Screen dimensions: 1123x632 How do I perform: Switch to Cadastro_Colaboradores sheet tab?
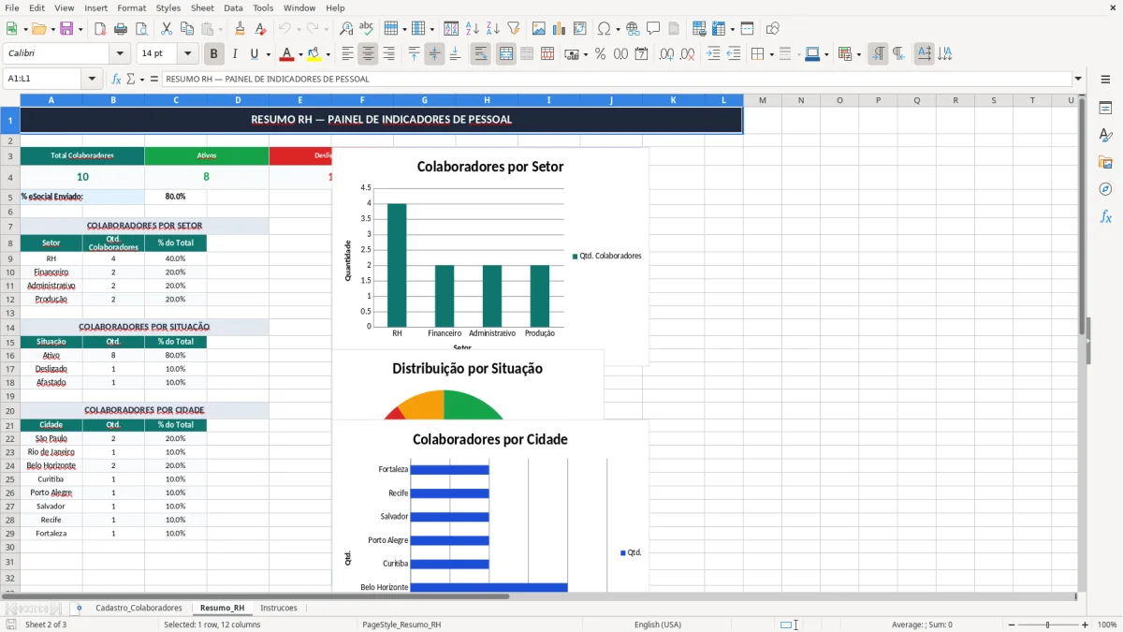[x=139, y=609]
